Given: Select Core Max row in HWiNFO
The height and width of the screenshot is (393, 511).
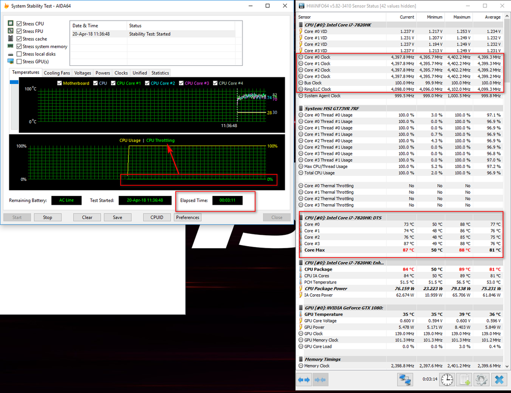Looking at the screenshot, I should click(400, 250).
